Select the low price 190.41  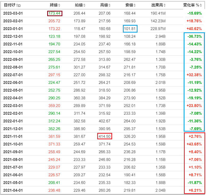[130, 175]
